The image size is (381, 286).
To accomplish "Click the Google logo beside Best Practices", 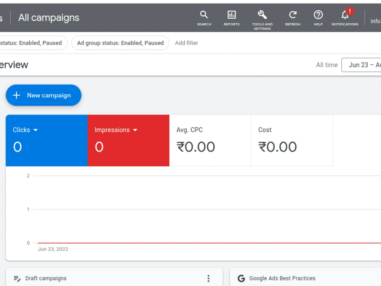I will point(241,278).
